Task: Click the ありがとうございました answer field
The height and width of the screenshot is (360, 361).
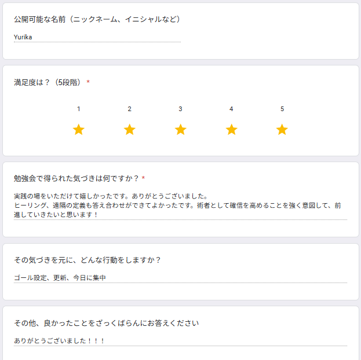Action: click(x=180, y=341)
